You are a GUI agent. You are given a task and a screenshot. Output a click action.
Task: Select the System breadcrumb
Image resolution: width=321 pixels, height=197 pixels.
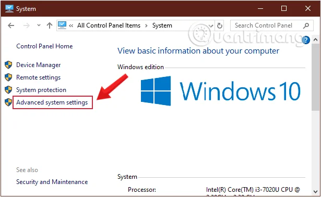(162, 25)
